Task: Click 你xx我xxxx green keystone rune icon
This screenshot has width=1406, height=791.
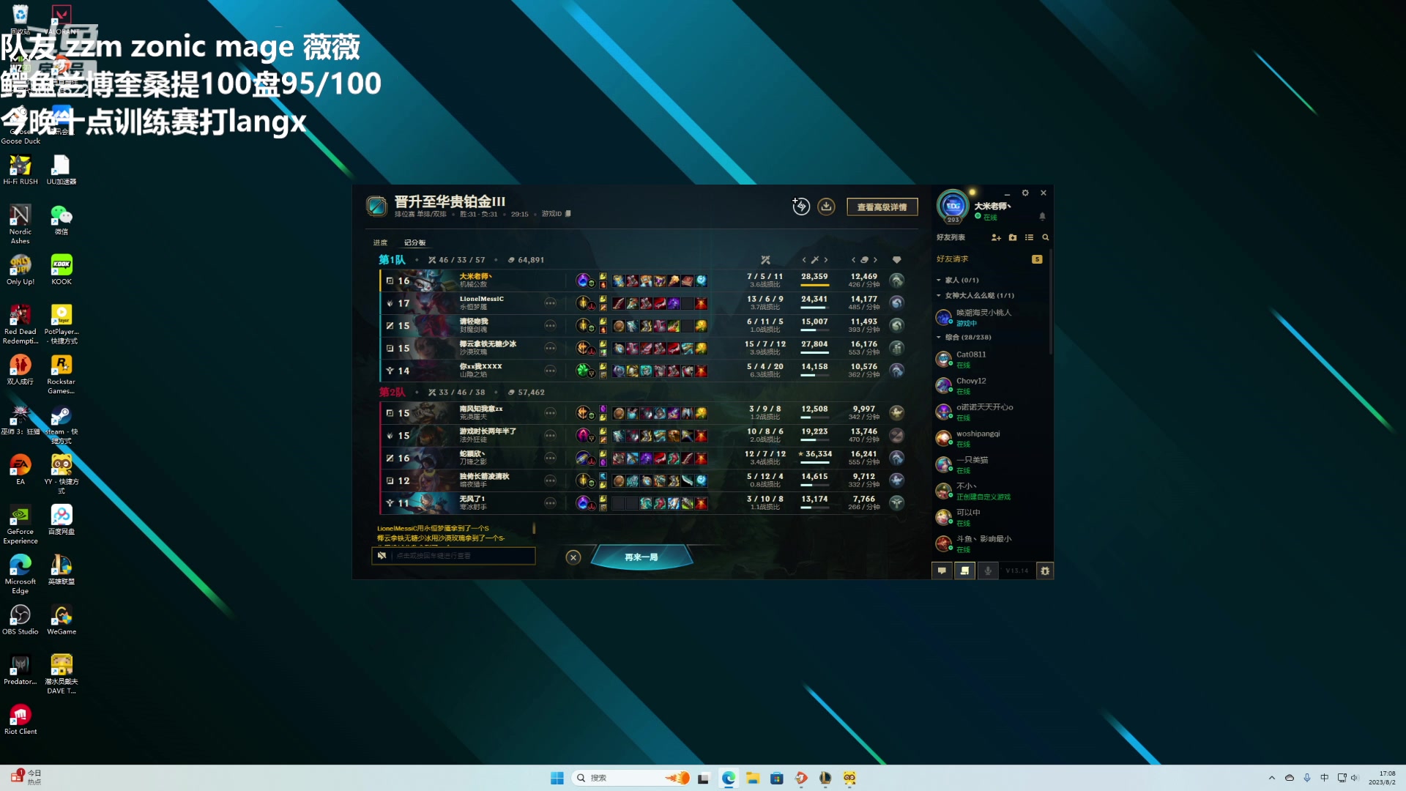Action: tap(583, 370)
